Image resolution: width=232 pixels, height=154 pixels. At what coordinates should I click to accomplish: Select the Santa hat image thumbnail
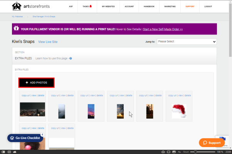pos(179,111)
